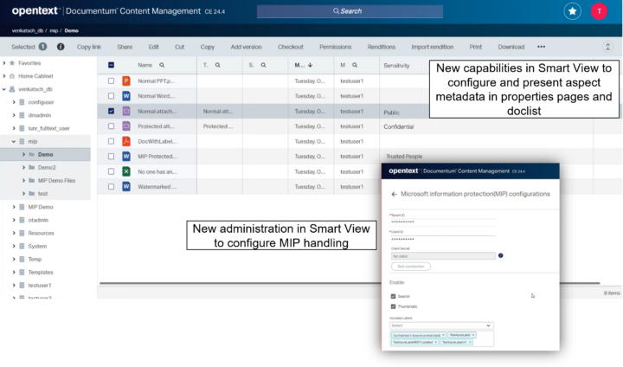623x367 pixels.
Task: Click the Home Cabinet icon in tree
Action: (12, 76)
